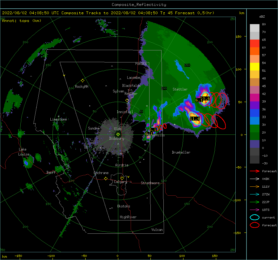The height and width of the screenshot is (260, 278).
Task: Click the light gray 70–80 dBZ swatch
Action: click(255, 28)
